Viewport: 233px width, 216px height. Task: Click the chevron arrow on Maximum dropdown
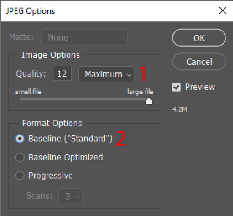(129, 75)
